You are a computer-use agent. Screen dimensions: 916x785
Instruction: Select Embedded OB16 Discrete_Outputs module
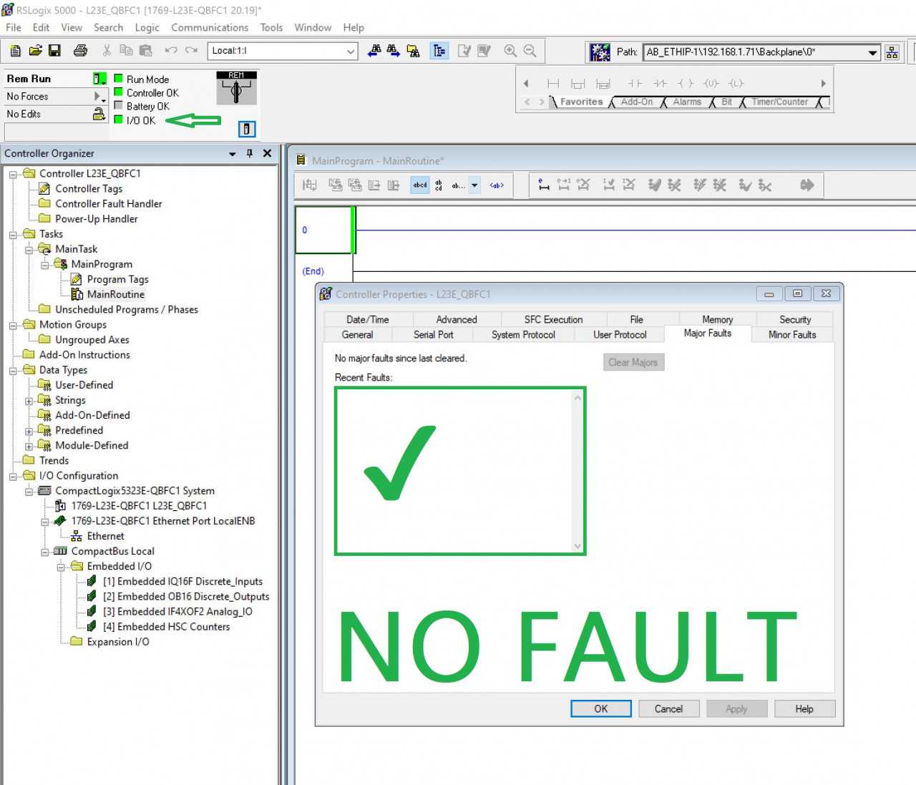point(186,597)
